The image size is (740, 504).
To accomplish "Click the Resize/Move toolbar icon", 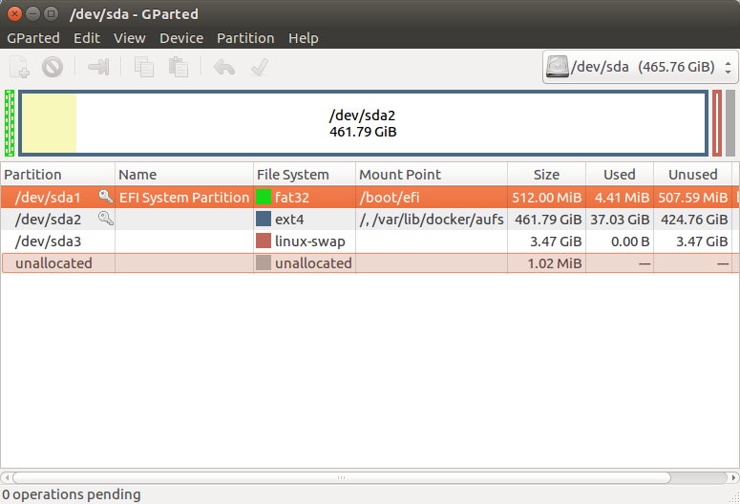I will coord(98,67).
